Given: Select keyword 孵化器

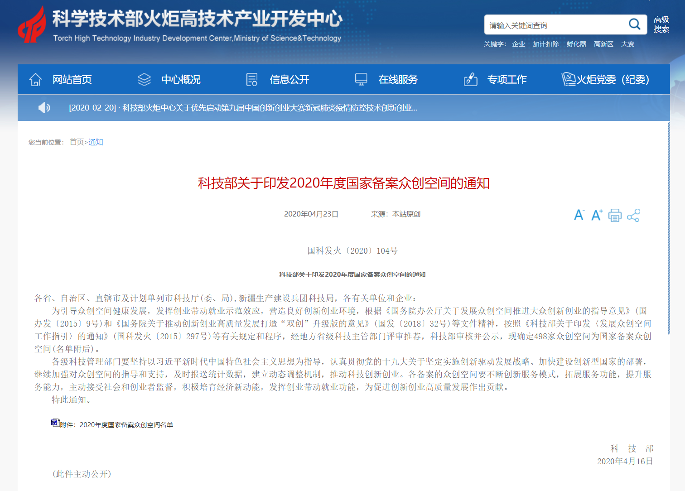Looking at the screenshot, I should pyautogui.click(x=576, y=44).
